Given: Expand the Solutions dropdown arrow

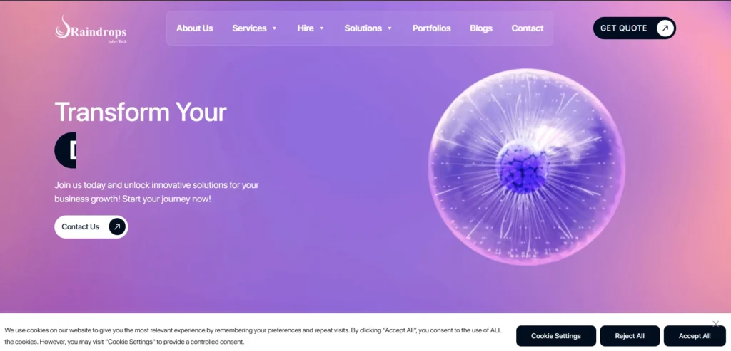Looking at the screenshot, I should [x=390, y=28].
